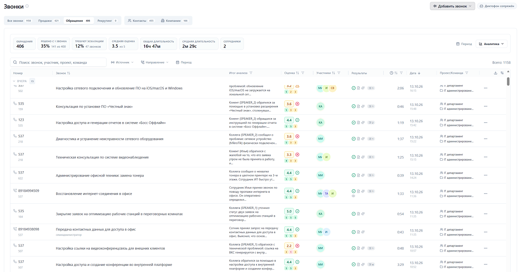
Task: Click the filter funnel in Проект/Команда header
Action: (x=467, y=73)
